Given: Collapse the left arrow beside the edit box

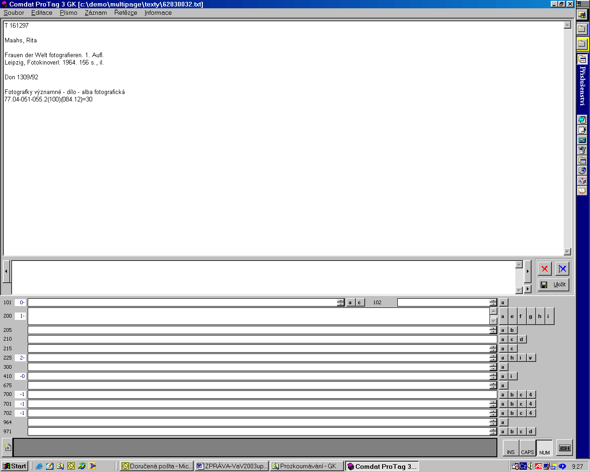Looking at the screenshot, I should 6,271.
